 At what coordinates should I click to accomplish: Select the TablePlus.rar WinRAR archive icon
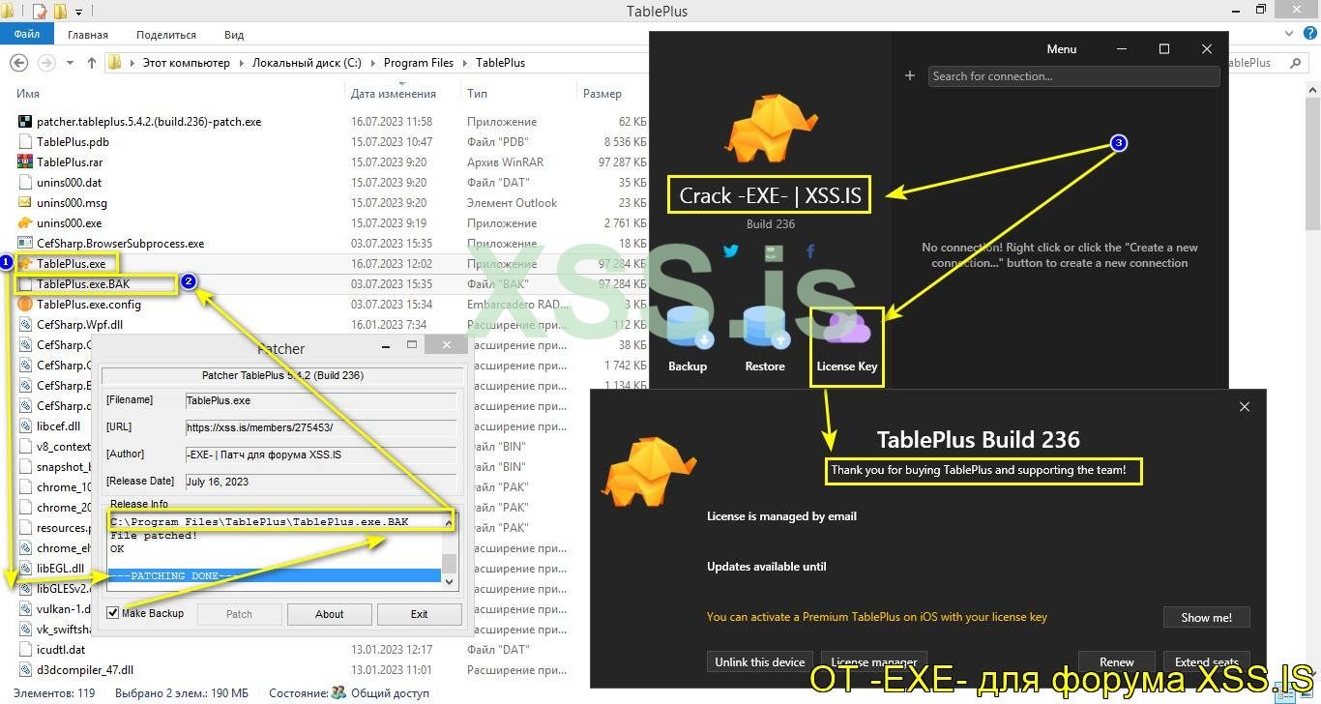pyautogui.click(x=25, y=162)
